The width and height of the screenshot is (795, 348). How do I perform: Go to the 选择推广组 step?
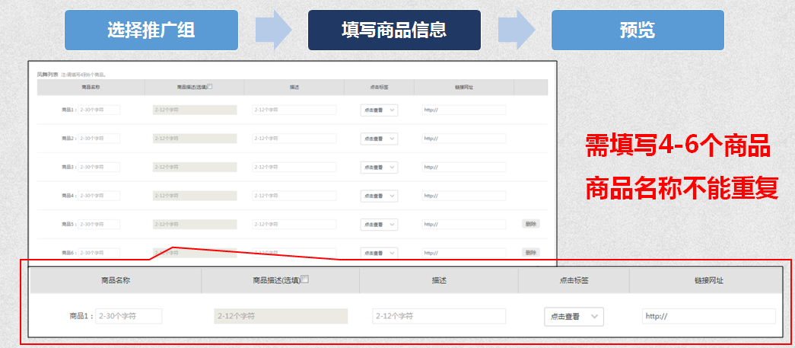click(151, 30)
